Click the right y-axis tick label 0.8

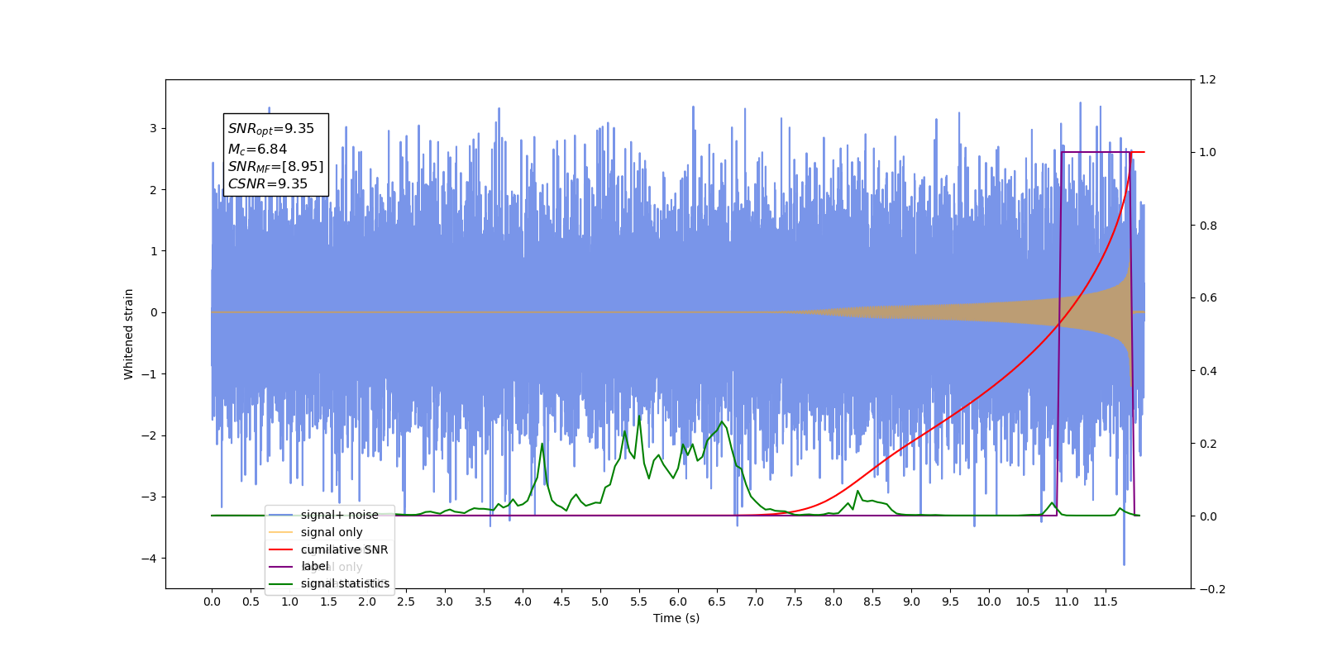1208,226
